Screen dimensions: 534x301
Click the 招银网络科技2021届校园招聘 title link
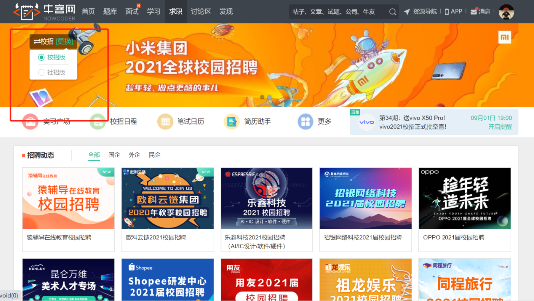(363, 238)
